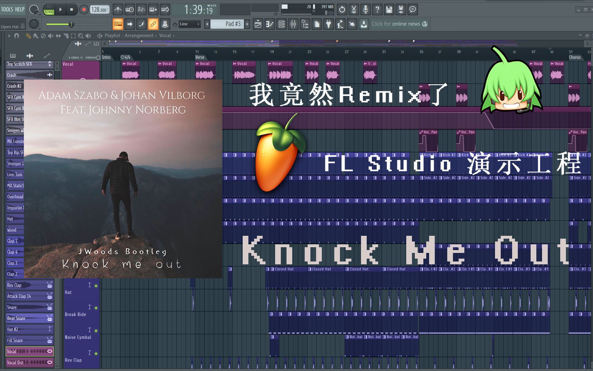
Task: Toggle the orange link note/multilink button
Action: pos(153,24)
